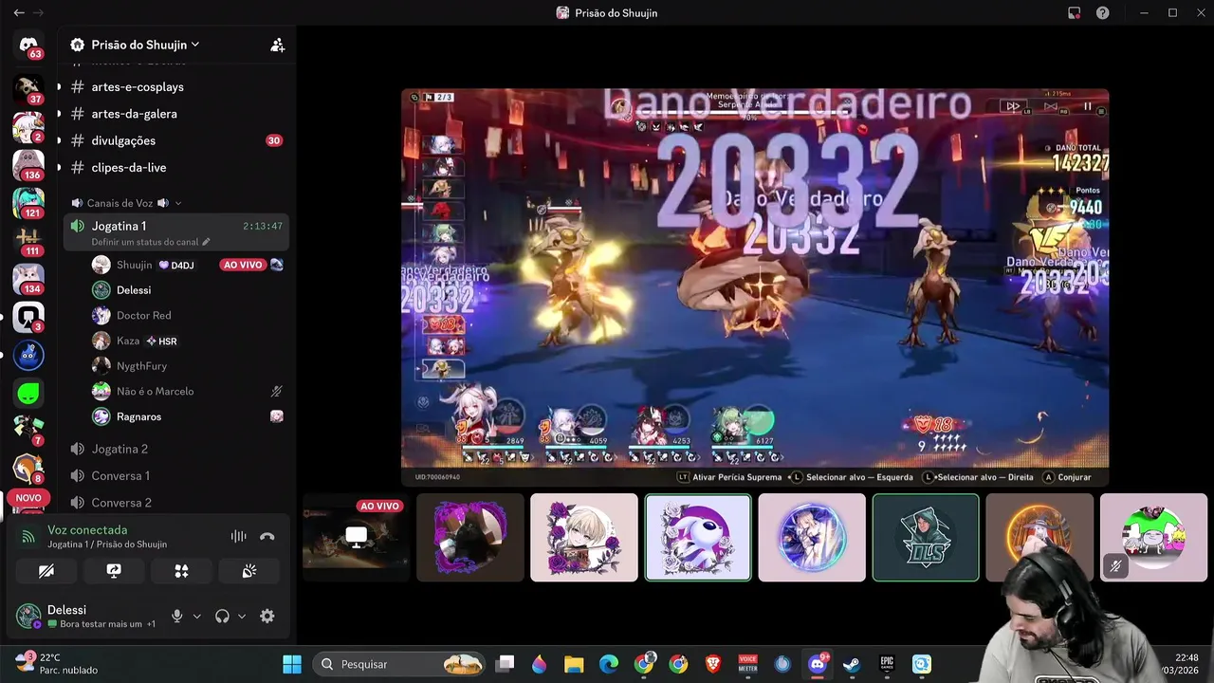Open the divulgações channel
The image size is (1214, 683).
(x=123, y=140)
